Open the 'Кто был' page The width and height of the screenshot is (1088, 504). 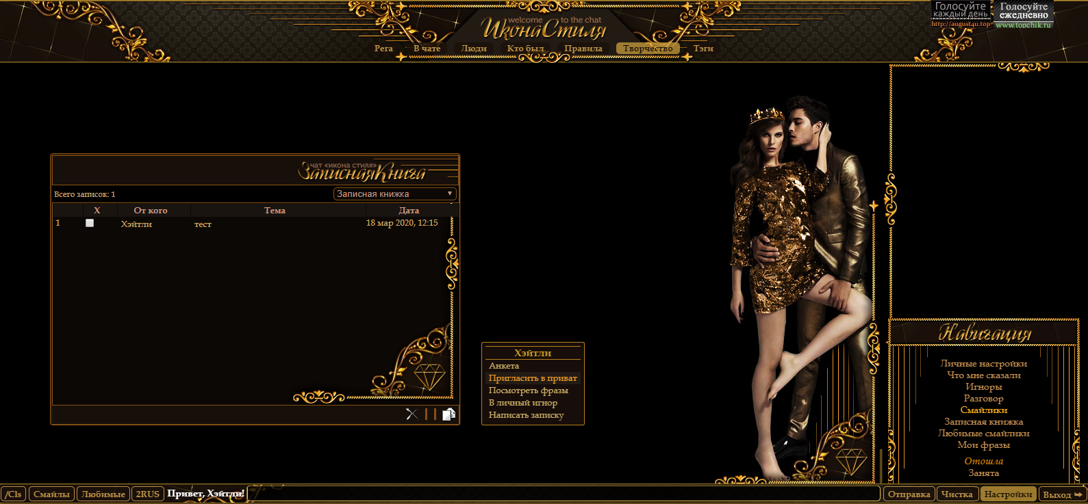click(x=525, y=49)
